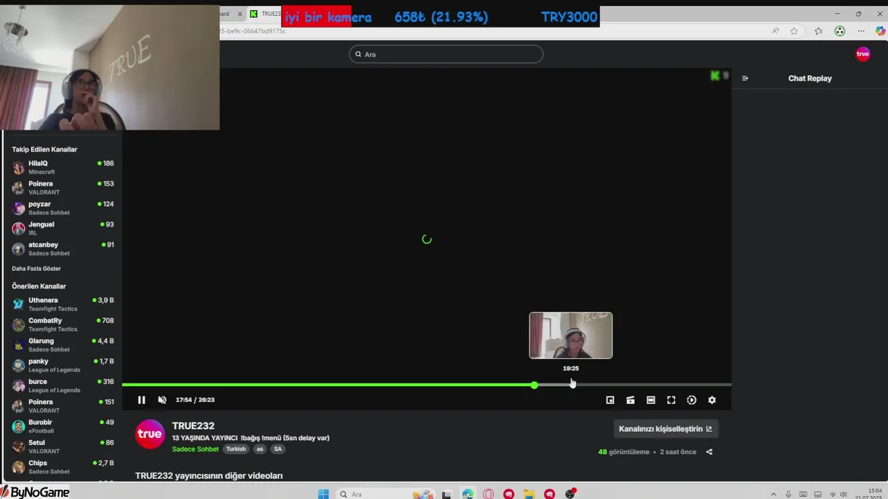Image resolution: width=888 pixels, height=499 pixels.
Task: Open Jenguel IRL channel
Action: [x=62, y=228]
